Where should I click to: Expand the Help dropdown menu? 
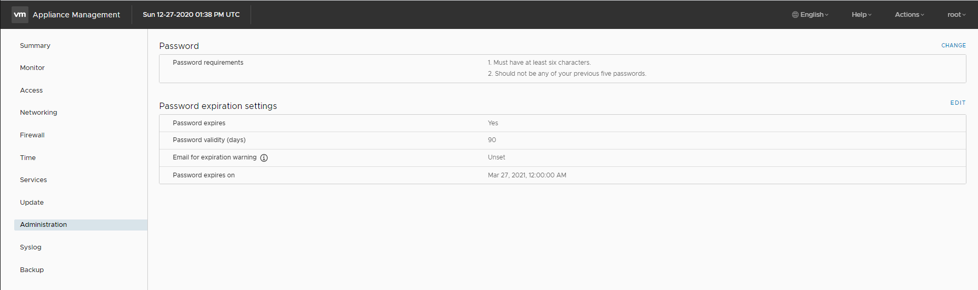(x=861, y=15)
